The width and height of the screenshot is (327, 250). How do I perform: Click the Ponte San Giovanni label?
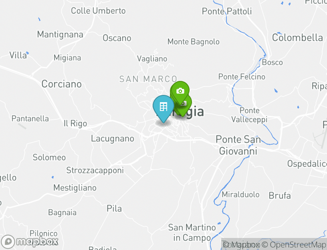[238, 145]
